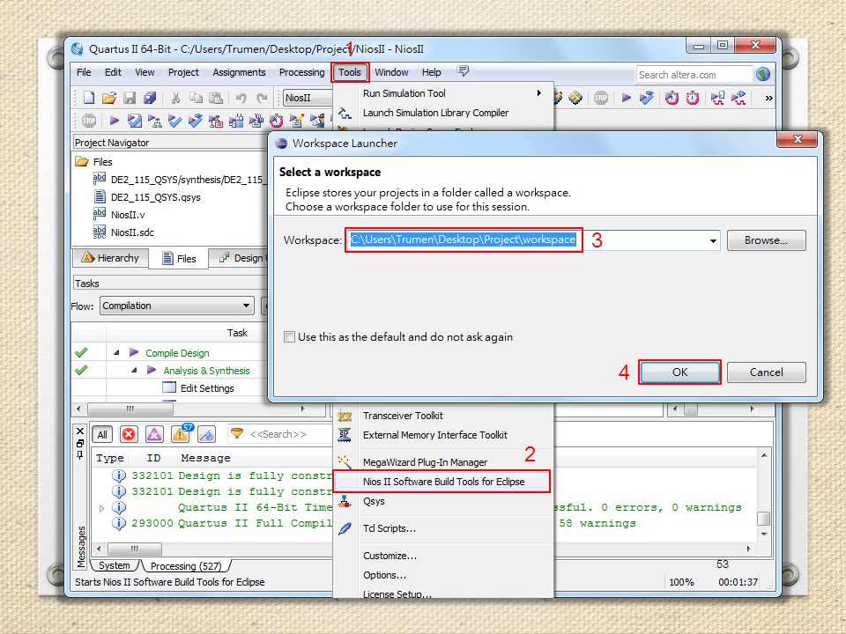This screenshot has height=634, width=846.
Task: Open the Processing menu
Action: click(x=301, y=72)
